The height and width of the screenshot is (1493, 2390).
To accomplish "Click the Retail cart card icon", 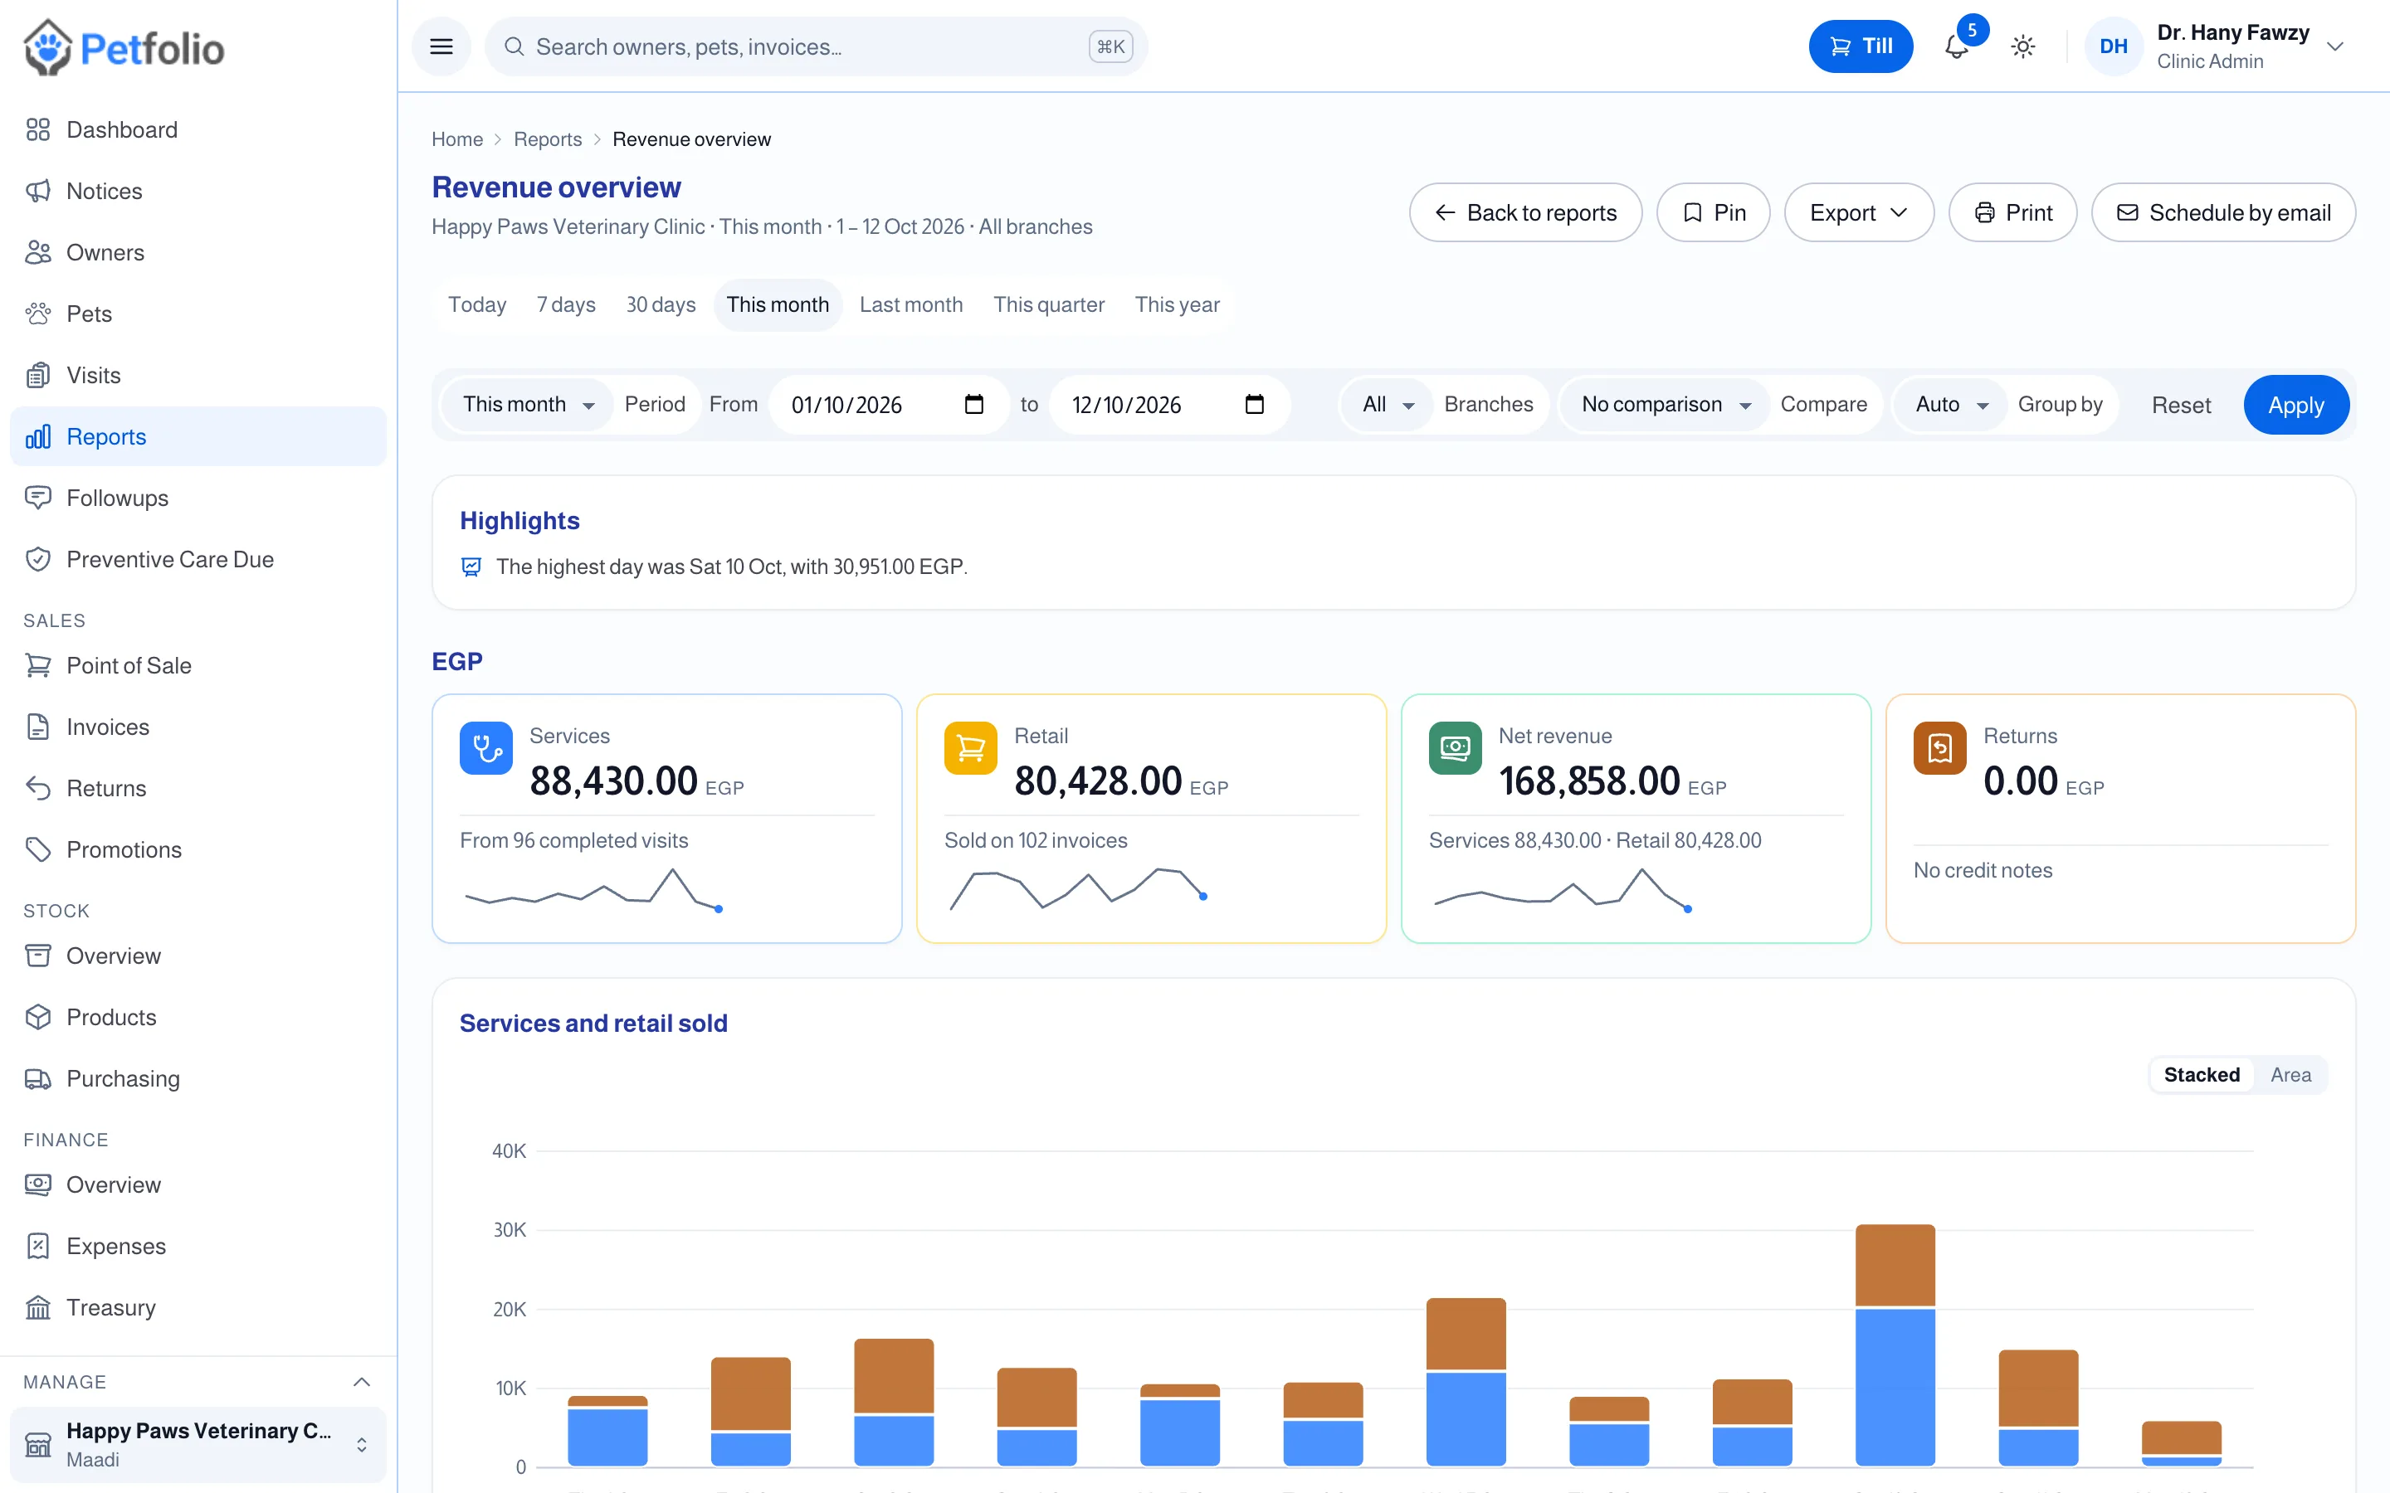I will tap(971, 748).
